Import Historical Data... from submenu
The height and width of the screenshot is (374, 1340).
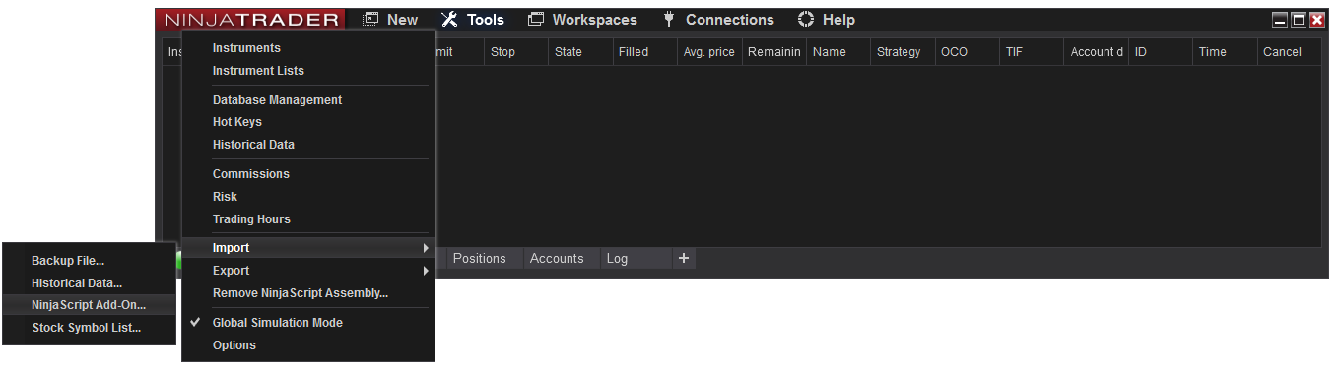tap(77, 283)
